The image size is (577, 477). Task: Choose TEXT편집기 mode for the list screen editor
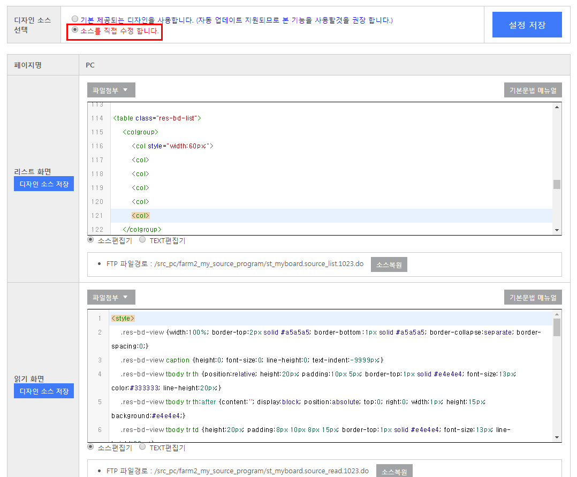coord(142,240)
